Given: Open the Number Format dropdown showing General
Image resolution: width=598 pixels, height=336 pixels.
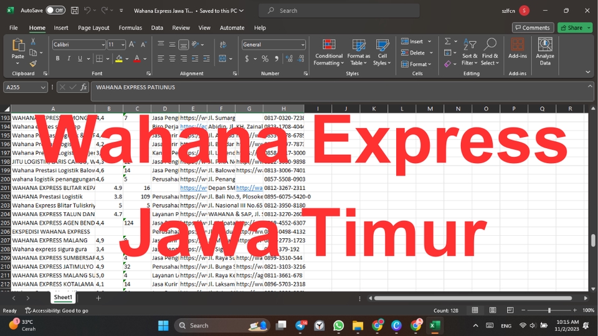Looking at the screenshot, I should coord(273,45).
